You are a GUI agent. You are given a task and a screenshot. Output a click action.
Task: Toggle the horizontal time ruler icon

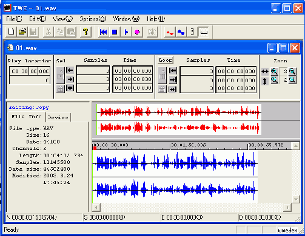click(203, 32)
